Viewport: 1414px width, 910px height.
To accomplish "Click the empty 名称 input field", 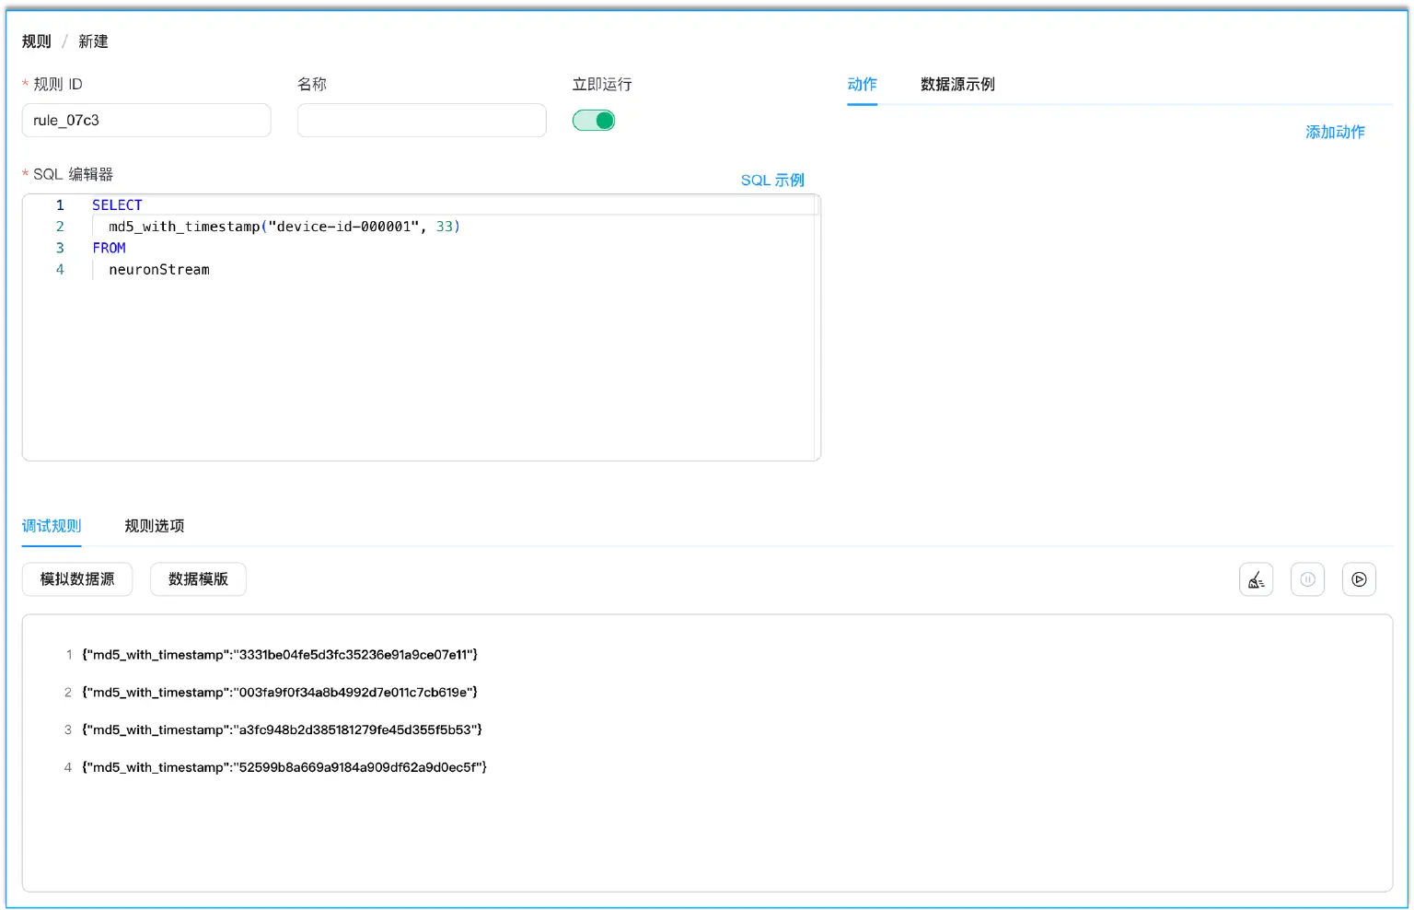I will (x=422, y=121).
